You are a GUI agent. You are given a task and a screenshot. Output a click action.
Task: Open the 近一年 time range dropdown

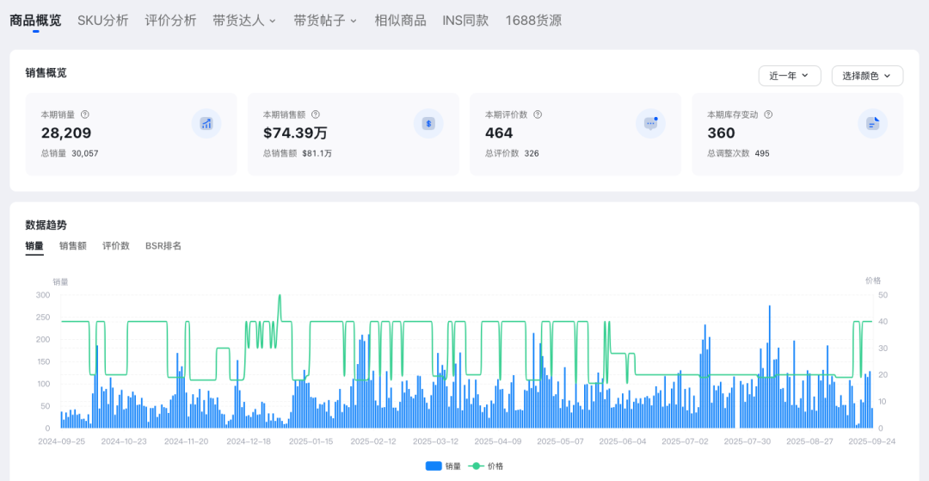click(789, 76)
